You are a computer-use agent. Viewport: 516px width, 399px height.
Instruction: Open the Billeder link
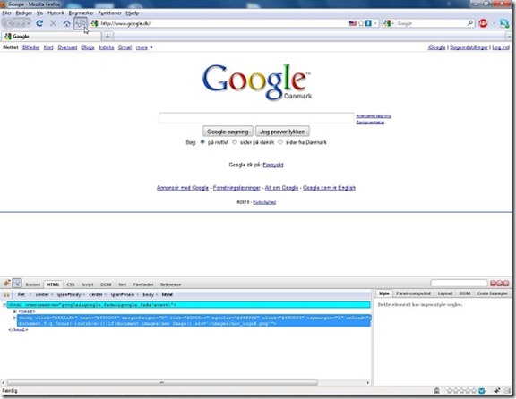[x=31, y=47]
